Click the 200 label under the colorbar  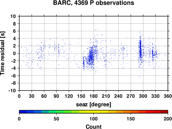[168, 119]
